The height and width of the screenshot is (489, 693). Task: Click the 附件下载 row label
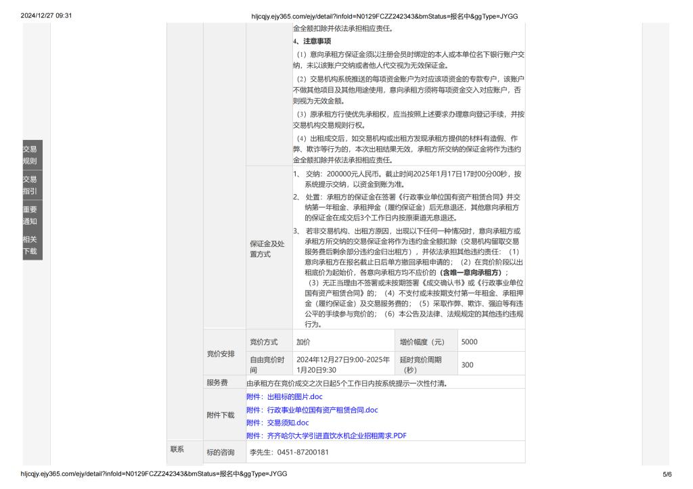tap(221, 415)
